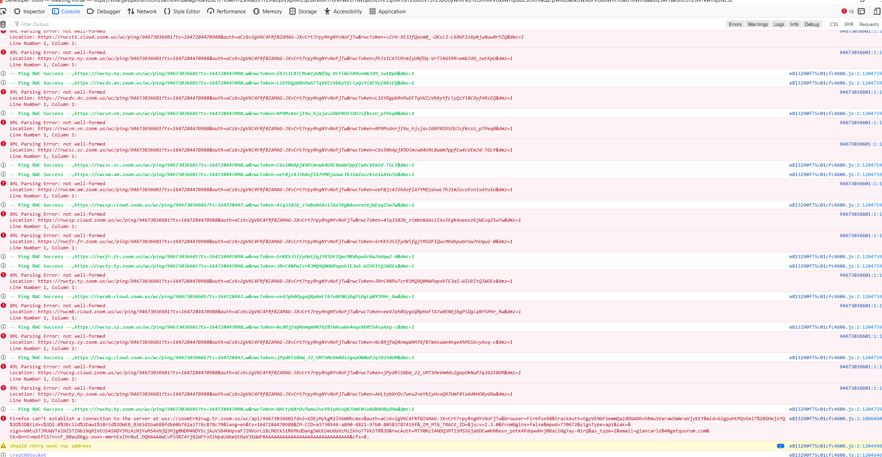Image resolution: width=882 pixels, height=457 pixels.
Task: Click the red error count badge
Action: click(x=848, y=12)
